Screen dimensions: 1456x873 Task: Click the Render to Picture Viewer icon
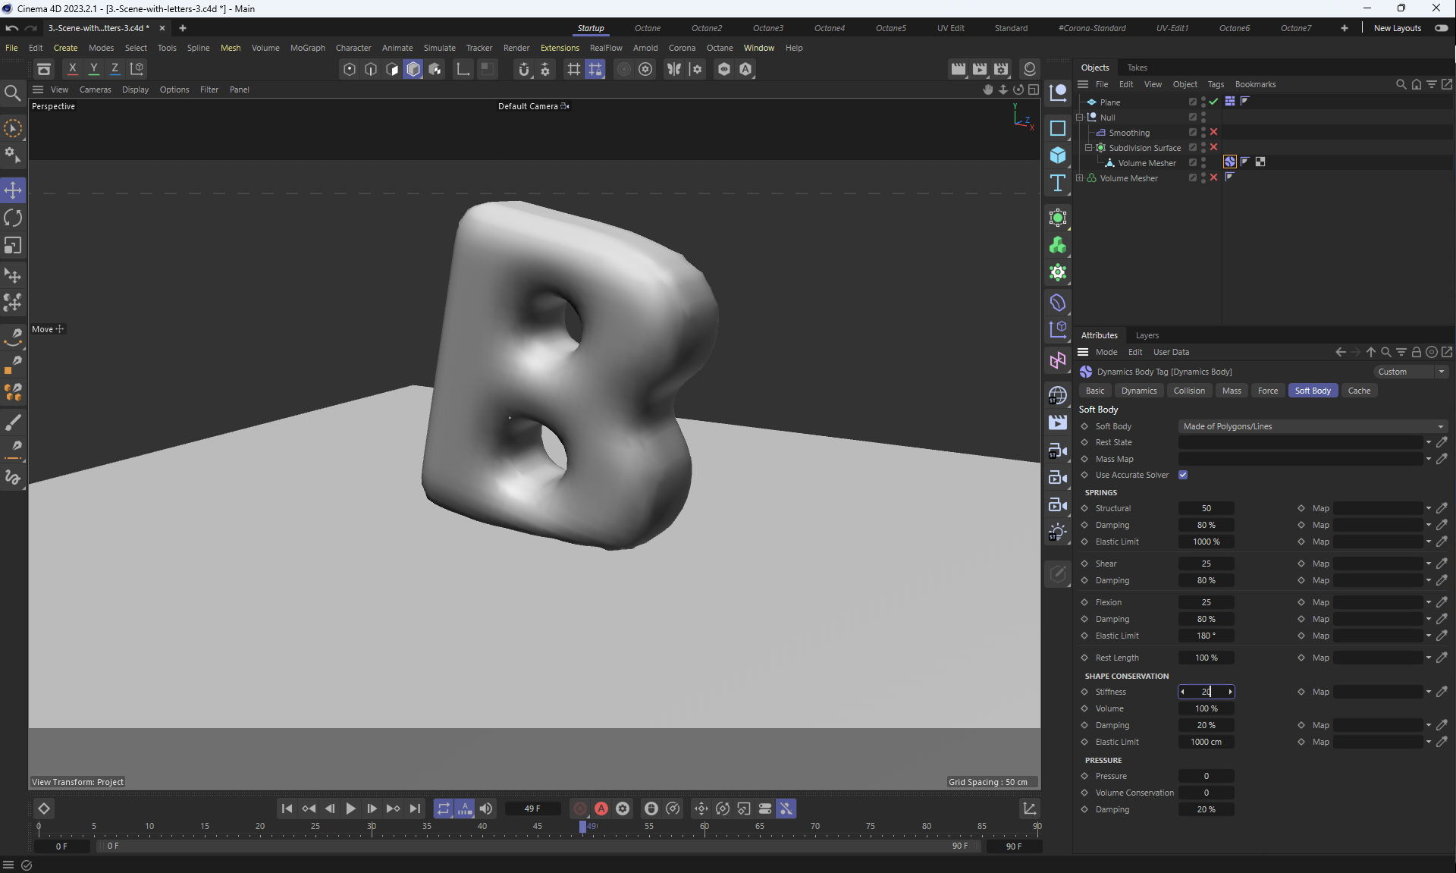coord(980,69)
